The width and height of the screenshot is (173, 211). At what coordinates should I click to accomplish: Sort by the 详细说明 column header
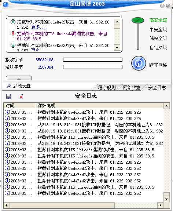(99, 106)
